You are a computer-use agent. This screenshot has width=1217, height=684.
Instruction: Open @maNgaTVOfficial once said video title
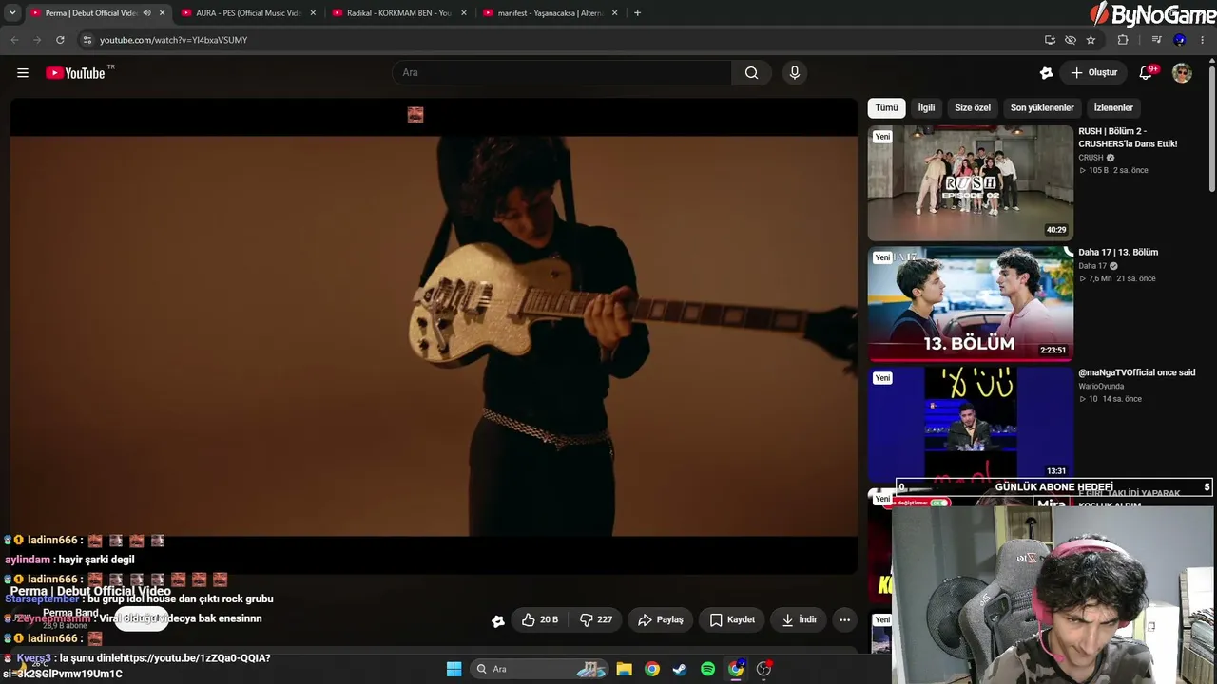1137,373
